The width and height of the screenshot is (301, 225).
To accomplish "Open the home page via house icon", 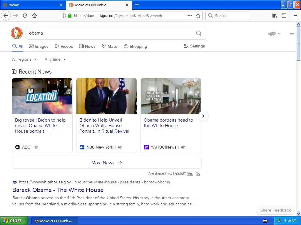I will click(34, 16).
